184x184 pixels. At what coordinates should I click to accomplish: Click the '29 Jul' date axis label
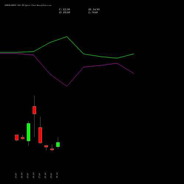pos(51,176)
